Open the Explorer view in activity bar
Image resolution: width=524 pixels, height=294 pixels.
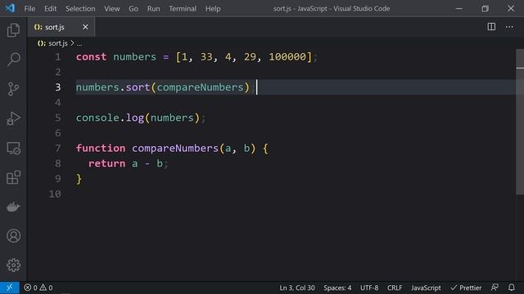point(13,30)
